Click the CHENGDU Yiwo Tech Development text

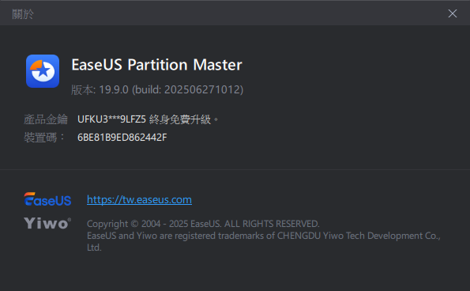(x=350, y=236)
